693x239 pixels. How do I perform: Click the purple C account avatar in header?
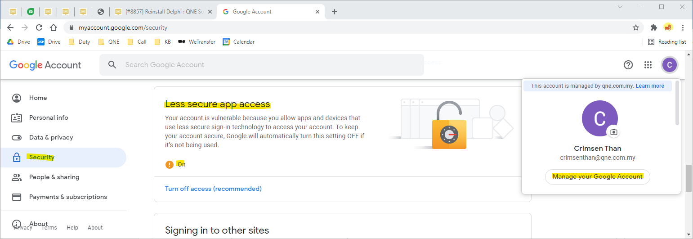[x=669, y=65]
